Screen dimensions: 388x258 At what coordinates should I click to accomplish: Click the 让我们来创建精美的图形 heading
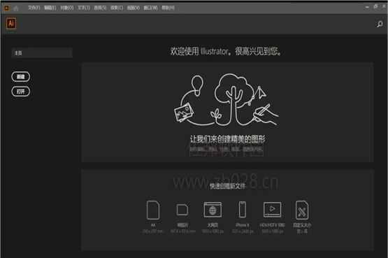(227, 139)
